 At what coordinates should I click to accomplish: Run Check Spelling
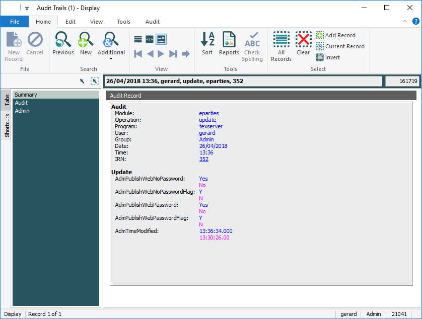pyautogui.click(x=252, y=46)
